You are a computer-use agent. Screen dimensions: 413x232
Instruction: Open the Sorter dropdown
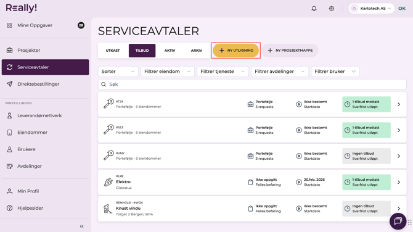point(118,72)
